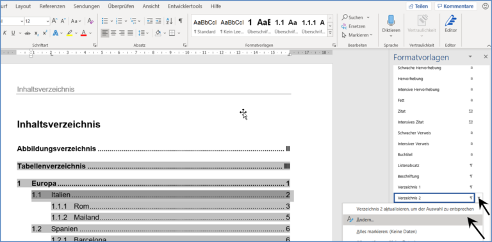This screenshot has width=492, height=242.
Task: Toggle subscript formatting
Action: tap(37, 33)
